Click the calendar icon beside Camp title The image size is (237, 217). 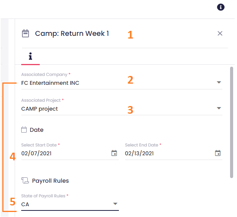25,34
